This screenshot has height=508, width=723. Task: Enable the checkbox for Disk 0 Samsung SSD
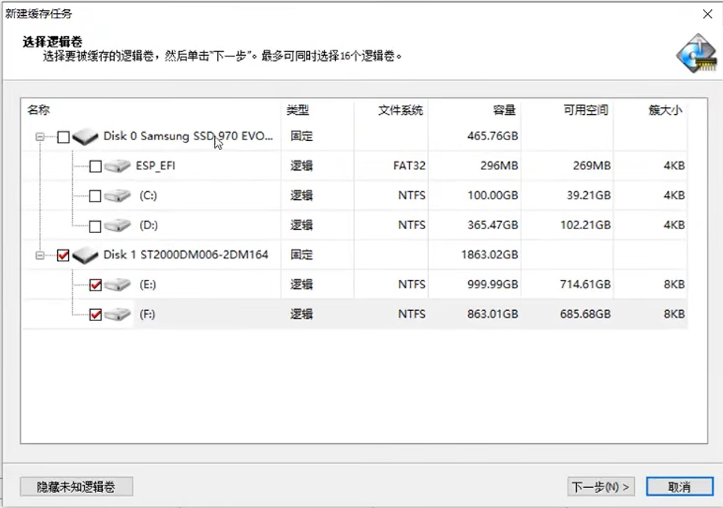click(63, 137)
